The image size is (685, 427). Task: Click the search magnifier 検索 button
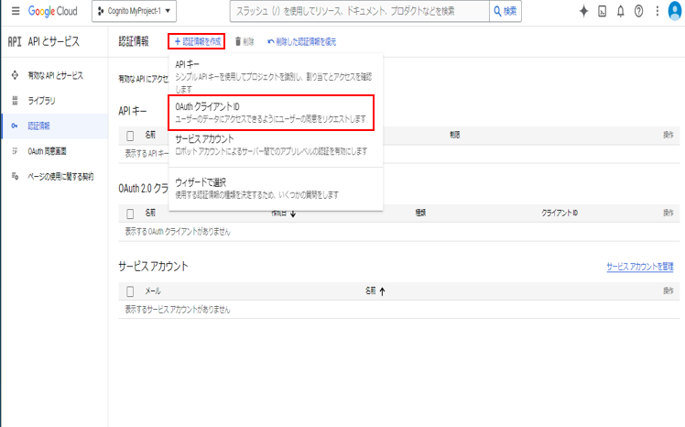[506, 11]
